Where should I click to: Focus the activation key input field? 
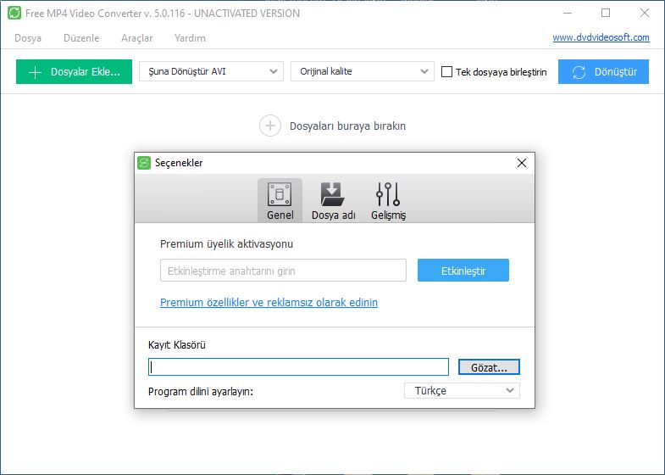pyautogui.click(x=283, y=271)
